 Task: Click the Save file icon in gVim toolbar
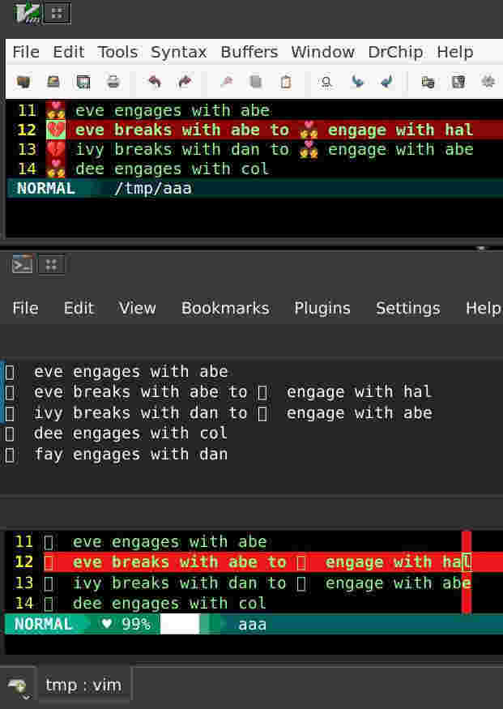click(x=53, y=82)
